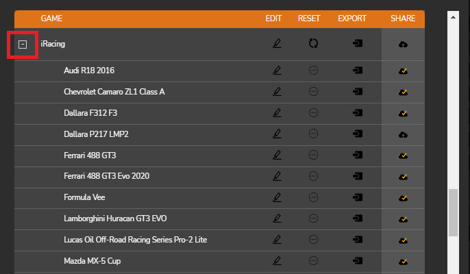
Task: Select the Formula Vee row
Action: 219,198
